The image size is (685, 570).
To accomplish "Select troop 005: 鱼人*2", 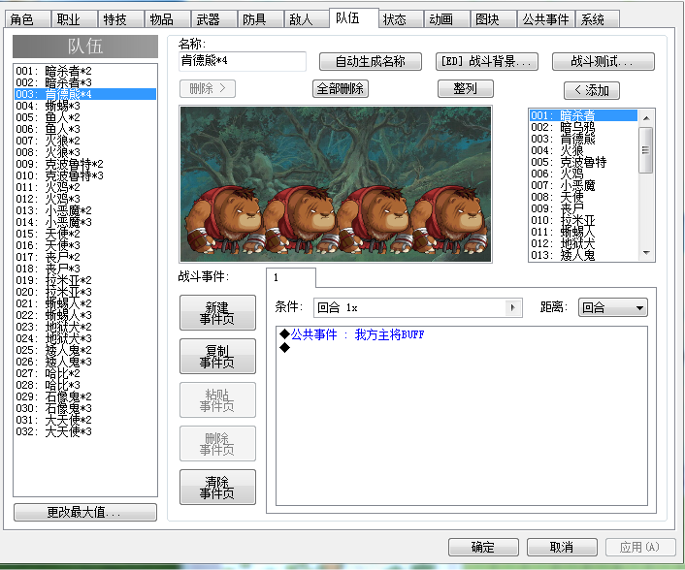I will click(x=85, y=117).
